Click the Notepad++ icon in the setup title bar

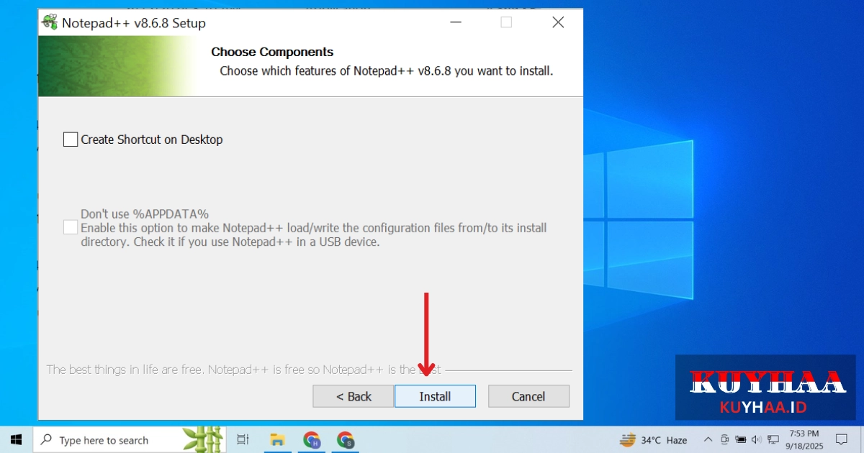50,22
